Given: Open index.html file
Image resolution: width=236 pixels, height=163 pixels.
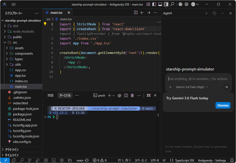Looking at the screenshot, I should tap(21, 103).
